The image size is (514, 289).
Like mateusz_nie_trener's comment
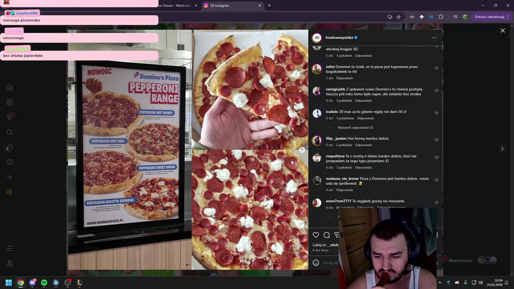click(x=436, y=180)
